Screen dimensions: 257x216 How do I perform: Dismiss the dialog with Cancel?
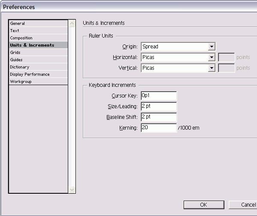pyautogui.click(x=243, y=205)
